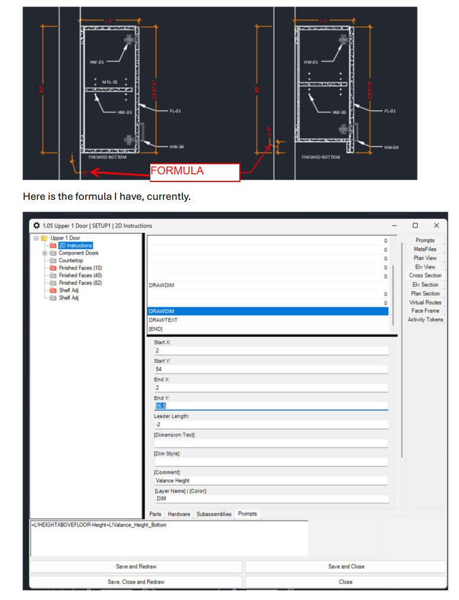This screenshot has height=600, width=459.
Task: Click the properties panel vertical scrollbar
Action: [402, 350]
